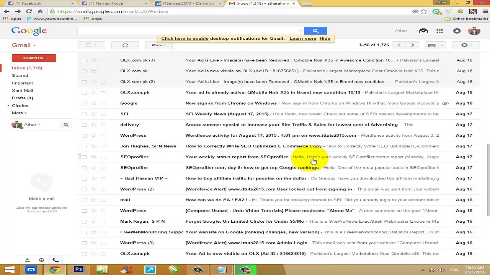Open the Hangouts conversations tab icon
Image resolution: width=490 pixels, height=275 pixels.
pos(41,260)
